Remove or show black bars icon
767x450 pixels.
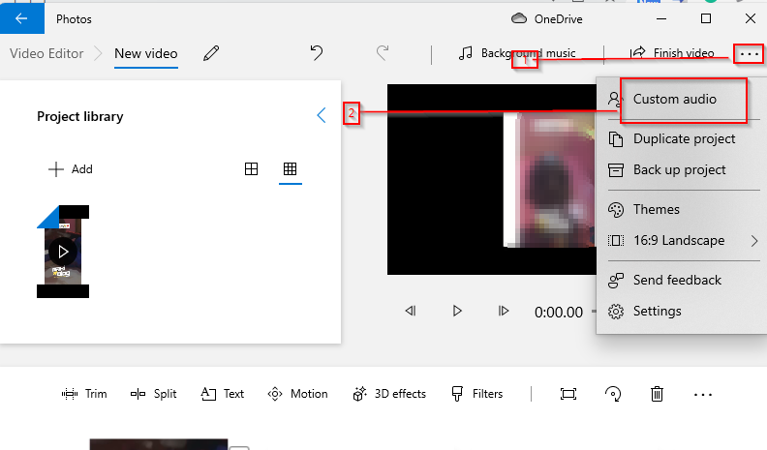[568, 394]
